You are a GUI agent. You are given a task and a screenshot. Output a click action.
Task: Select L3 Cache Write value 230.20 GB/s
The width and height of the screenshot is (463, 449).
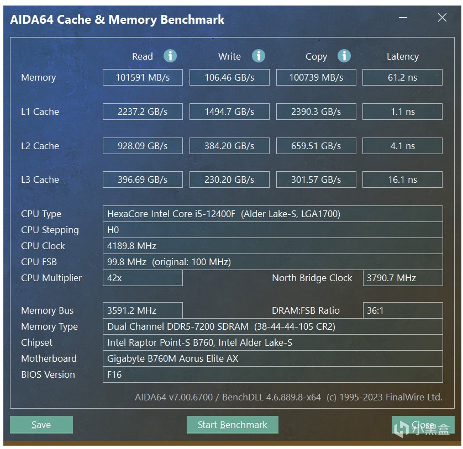[x=229, y=179]
